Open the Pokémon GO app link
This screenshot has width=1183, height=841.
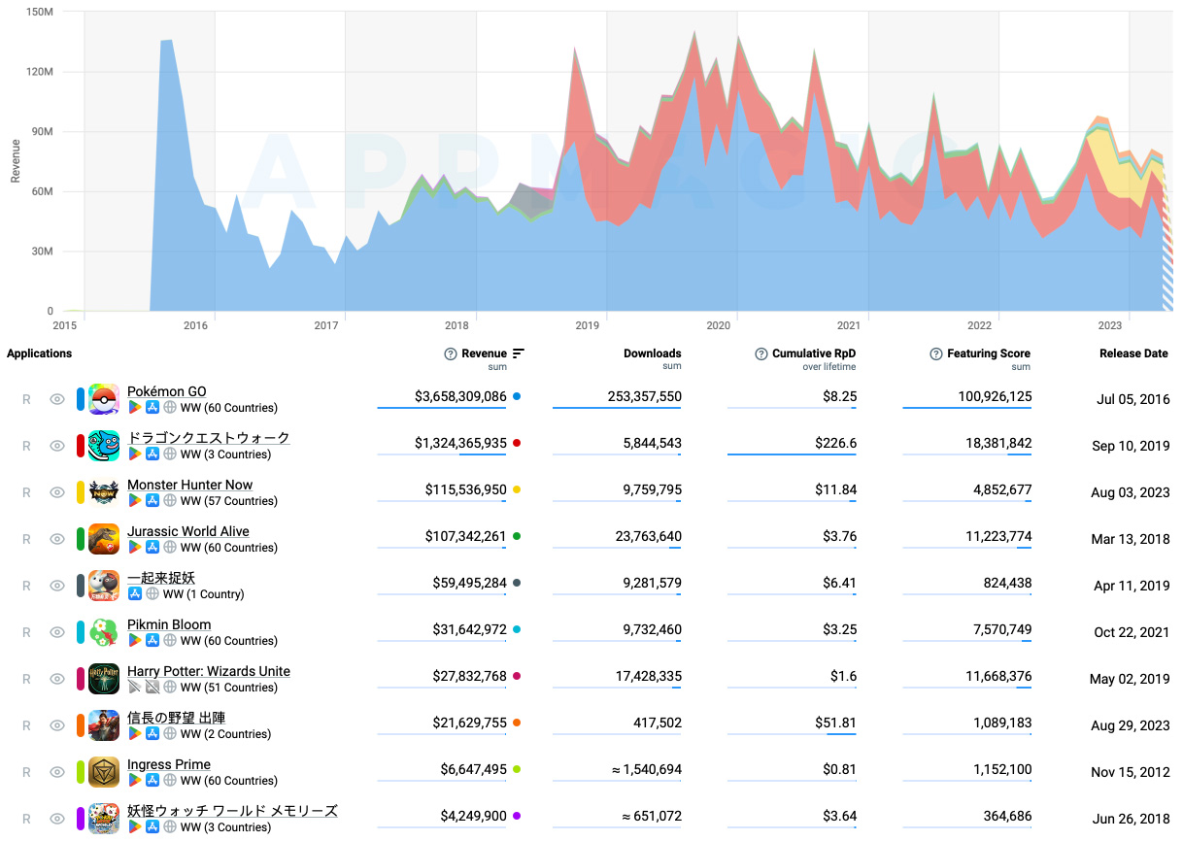pyautogui.click(x=166, y=391)
